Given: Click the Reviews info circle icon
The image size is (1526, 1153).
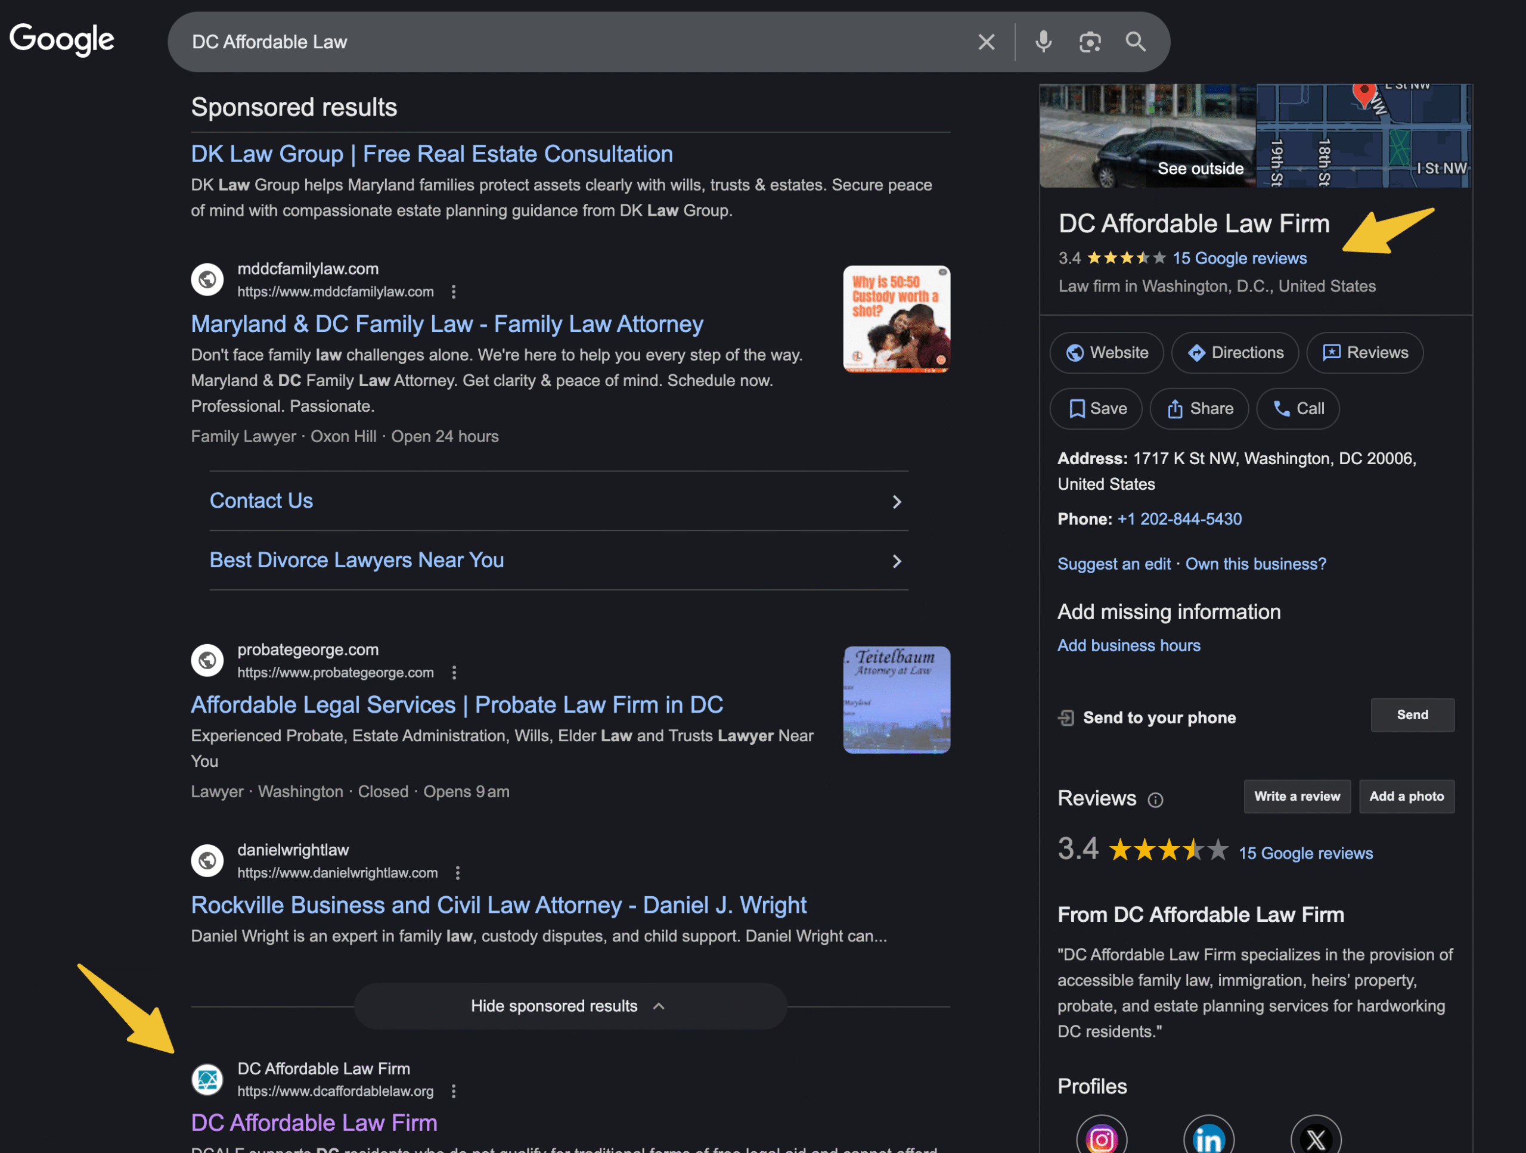Looking at the screenshot, I should coord(1155,800).
